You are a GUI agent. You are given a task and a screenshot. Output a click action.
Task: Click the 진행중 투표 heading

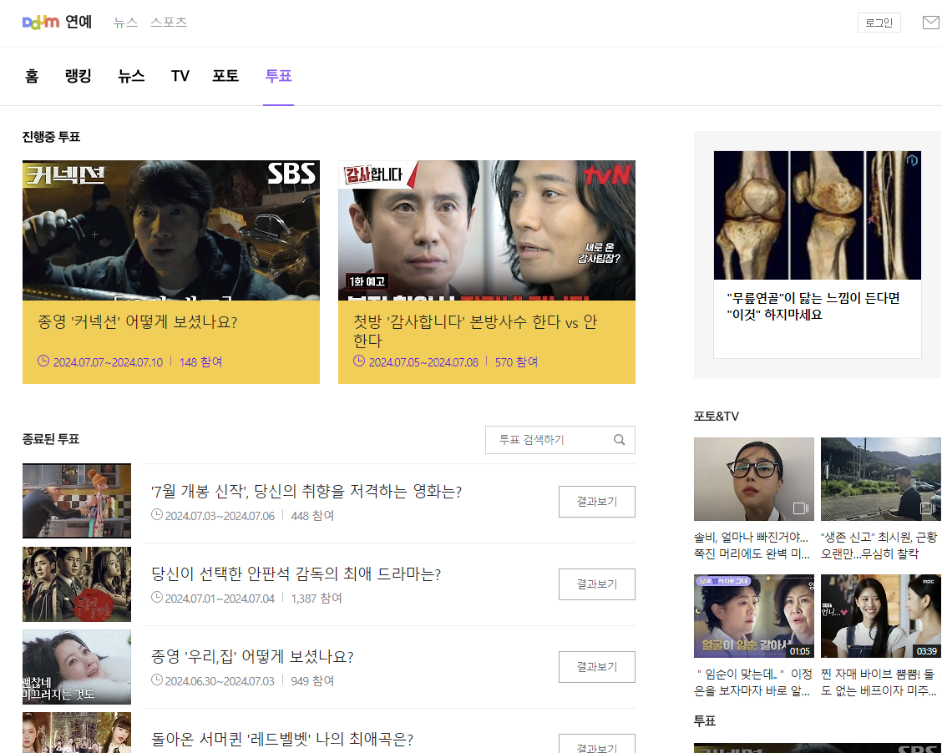[x=51, y=137]
